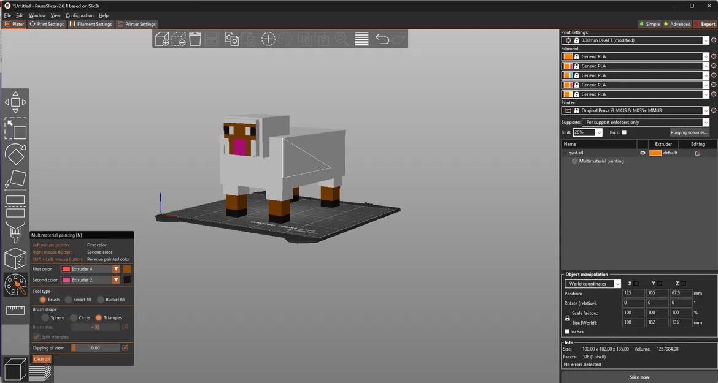This screenshot has width=718, height=383.
Task: Open the Variable layer height tool
Action: (361, 39)
